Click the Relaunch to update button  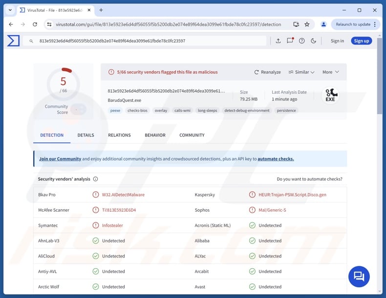pos(353,24)
